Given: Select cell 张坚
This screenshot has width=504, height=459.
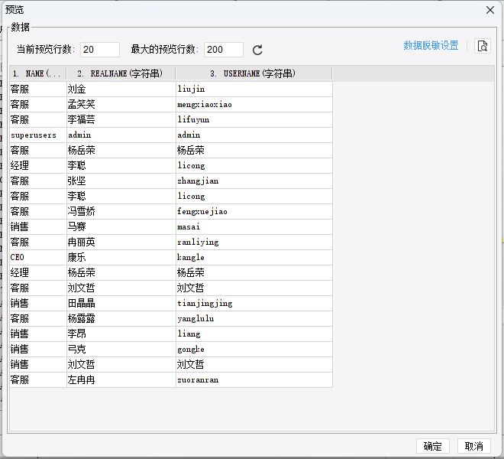Looking at the screenshot, I should click(121, 181).
